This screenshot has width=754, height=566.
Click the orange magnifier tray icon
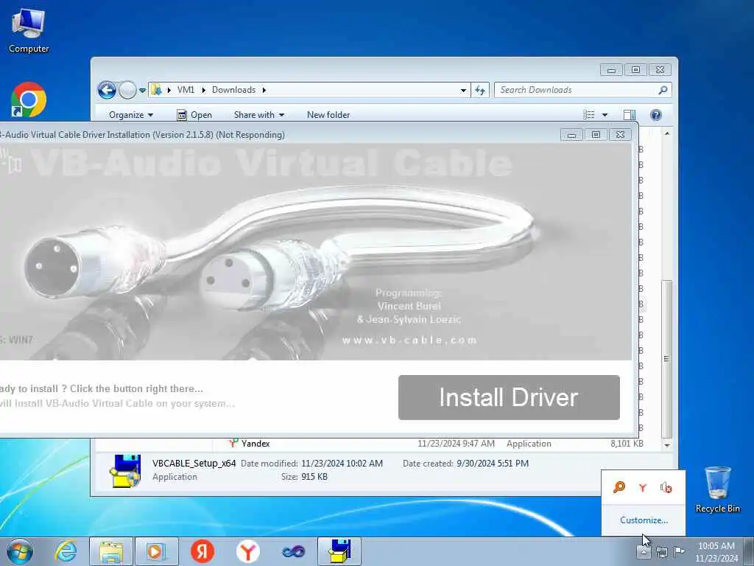tap(619, 487)
